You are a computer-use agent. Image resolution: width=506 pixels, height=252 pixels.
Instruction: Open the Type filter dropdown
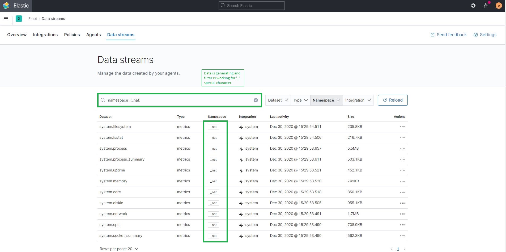(x=300, y=100)
